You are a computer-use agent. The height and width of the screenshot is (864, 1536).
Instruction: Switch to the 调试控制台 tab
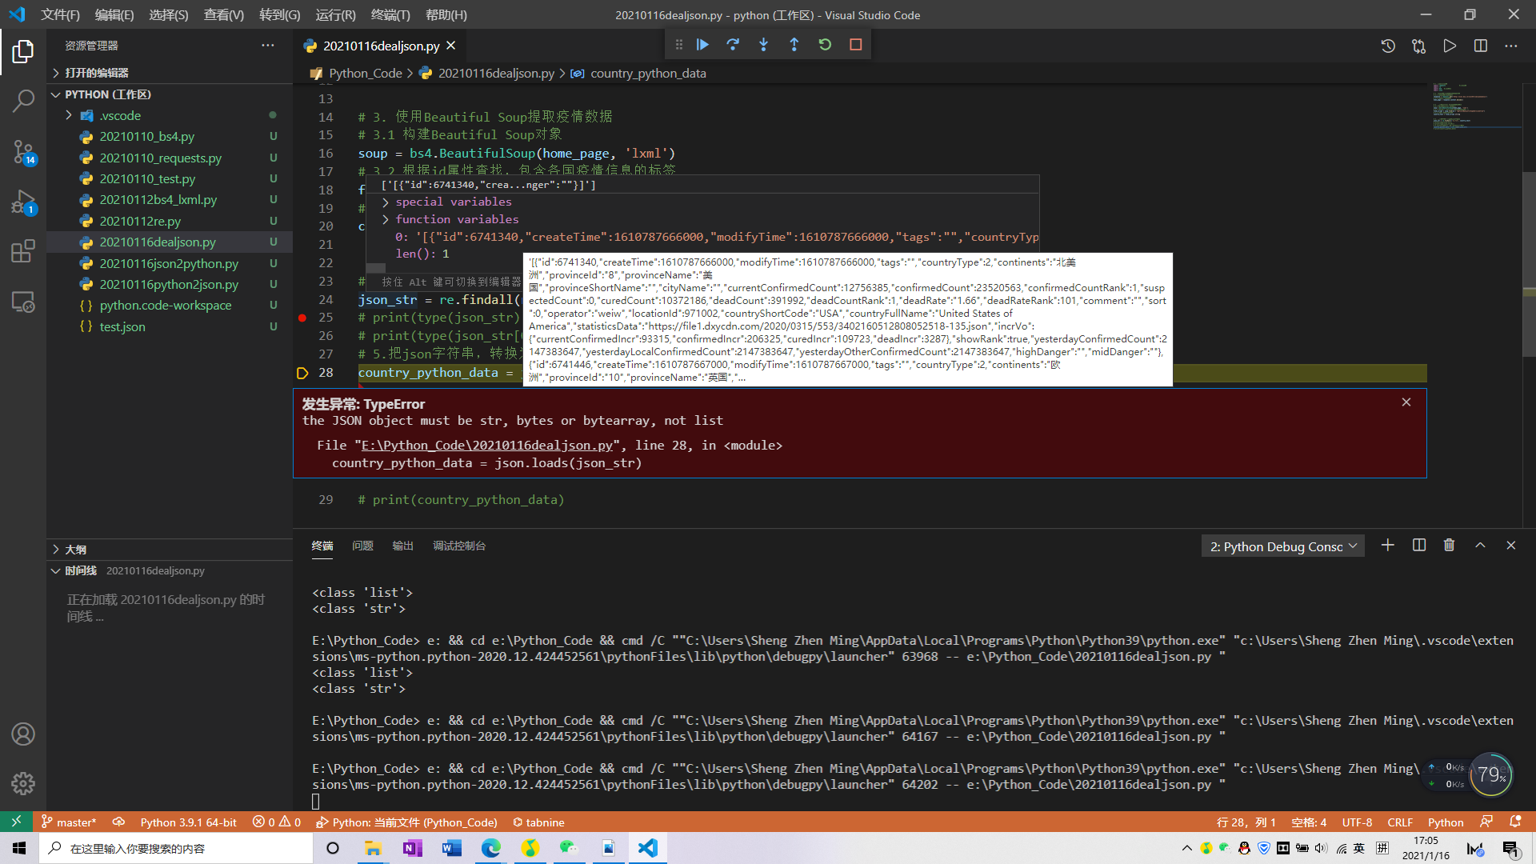(x=460, y=546)
